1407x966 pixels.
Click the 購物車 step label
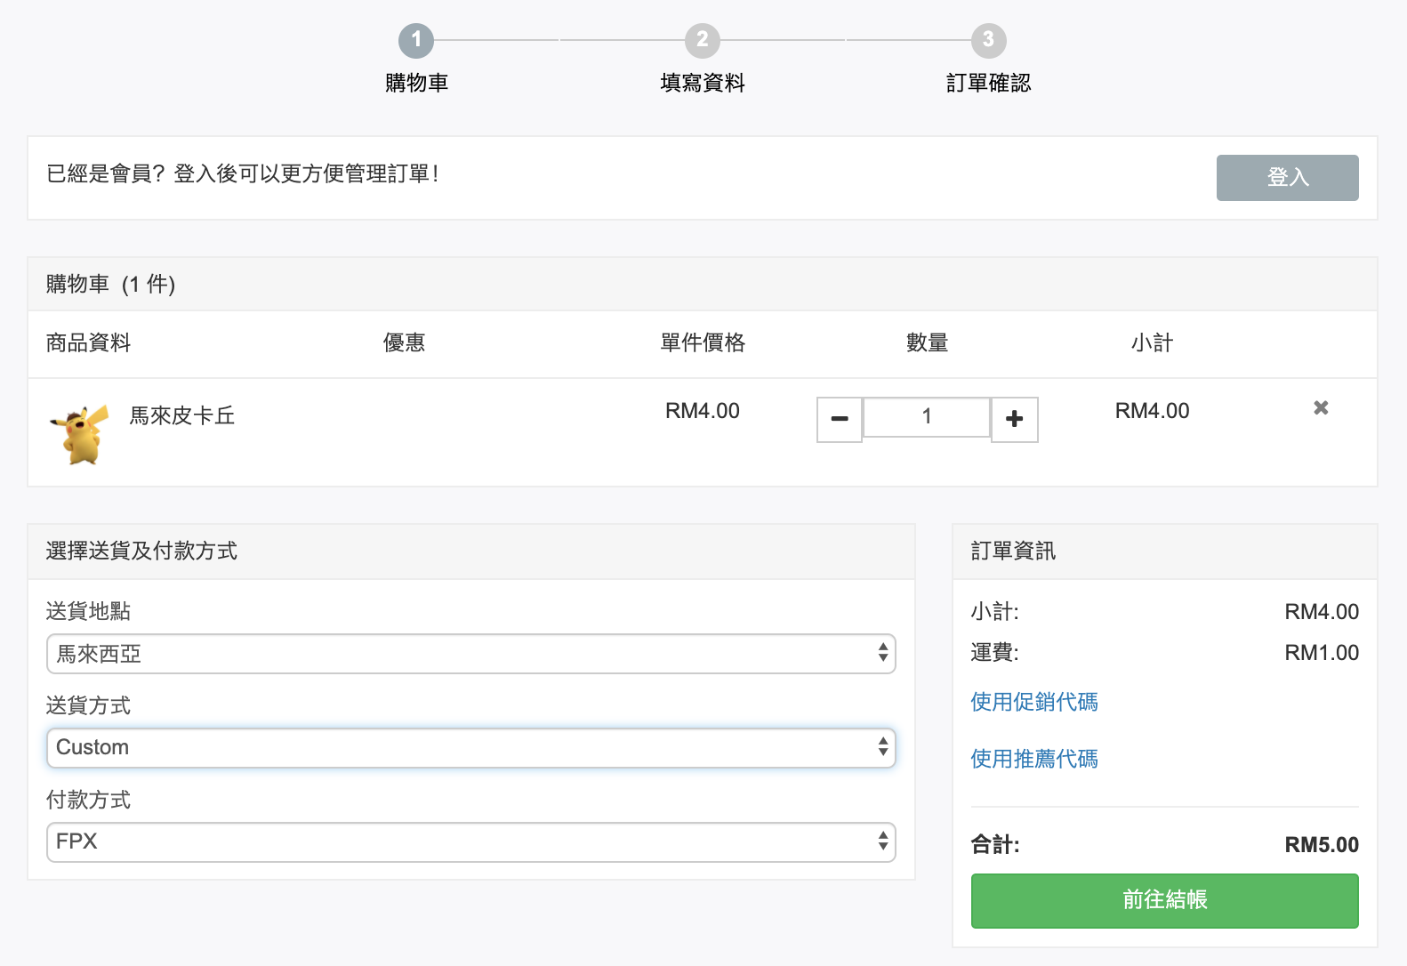(x=416, y=83)
